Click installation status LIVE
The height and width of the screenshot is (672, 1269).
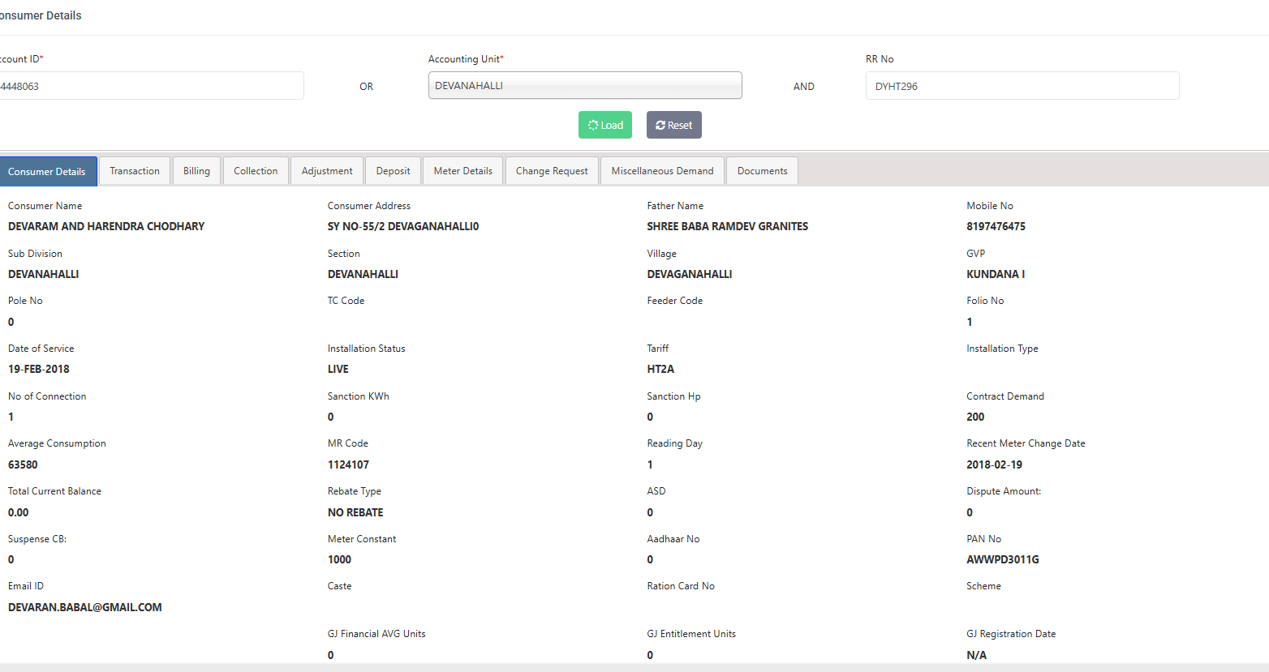coord(338,369)
